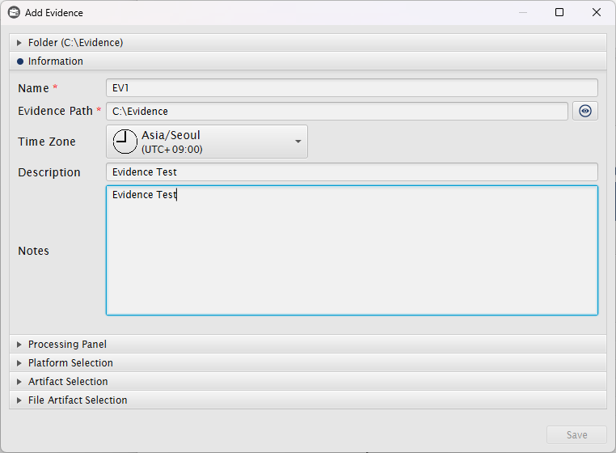
Task: Click the clock icon in Time Zone
Action: (125, 142)
